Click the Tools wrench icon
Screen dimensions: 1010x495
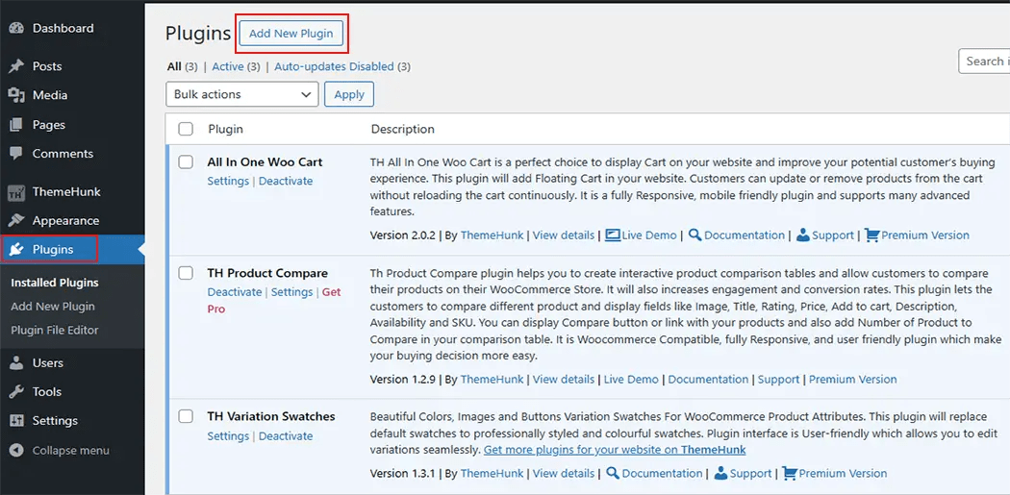point(16,392)
